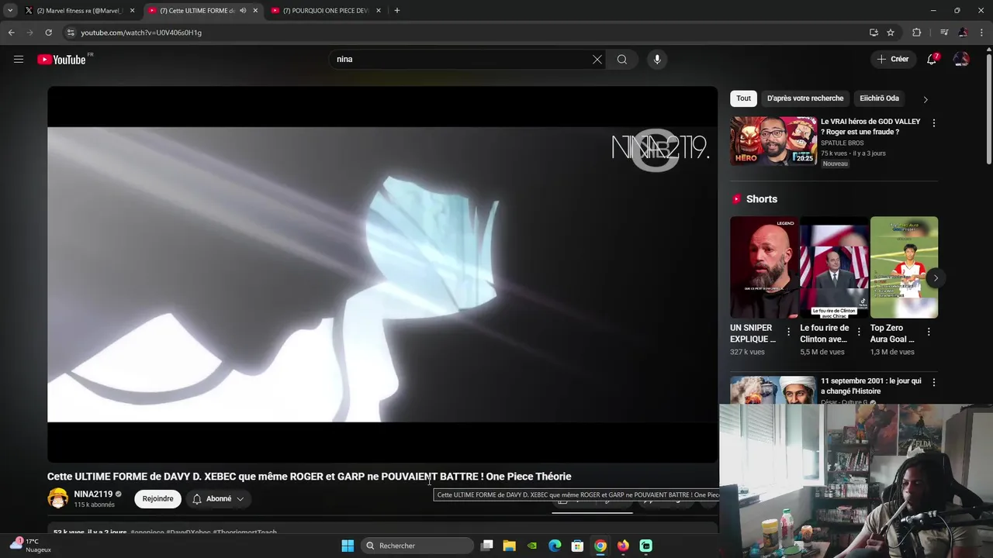The width and height of the screenshot is (993, 558).
Task: Open YouTube notifications bell
Action: click(932, 59)
